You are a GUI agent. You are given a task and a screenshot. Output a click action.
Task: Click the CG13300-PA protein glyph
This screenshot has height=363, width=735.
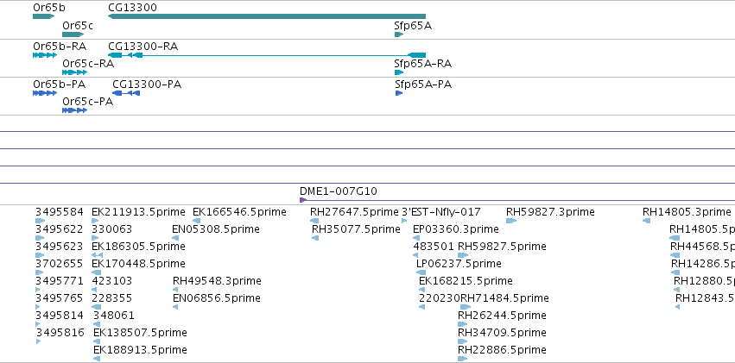click(126, 93)
